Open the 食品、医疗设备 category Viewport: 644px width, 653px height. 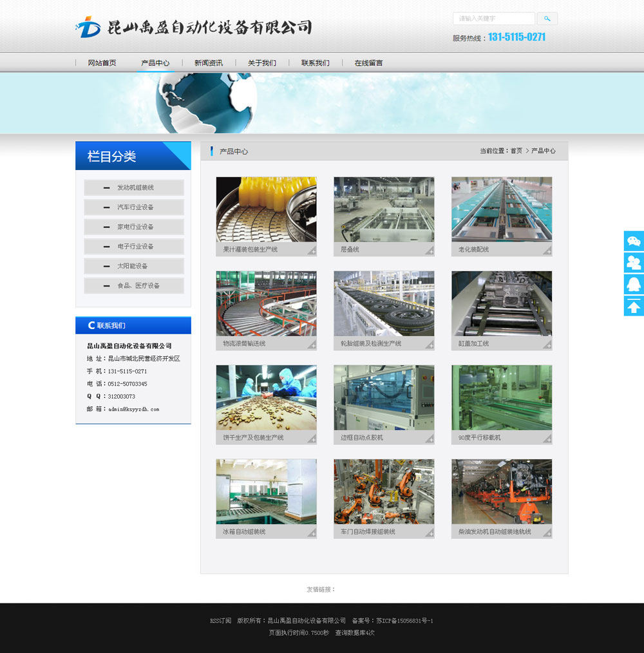[x=134, y=286]
